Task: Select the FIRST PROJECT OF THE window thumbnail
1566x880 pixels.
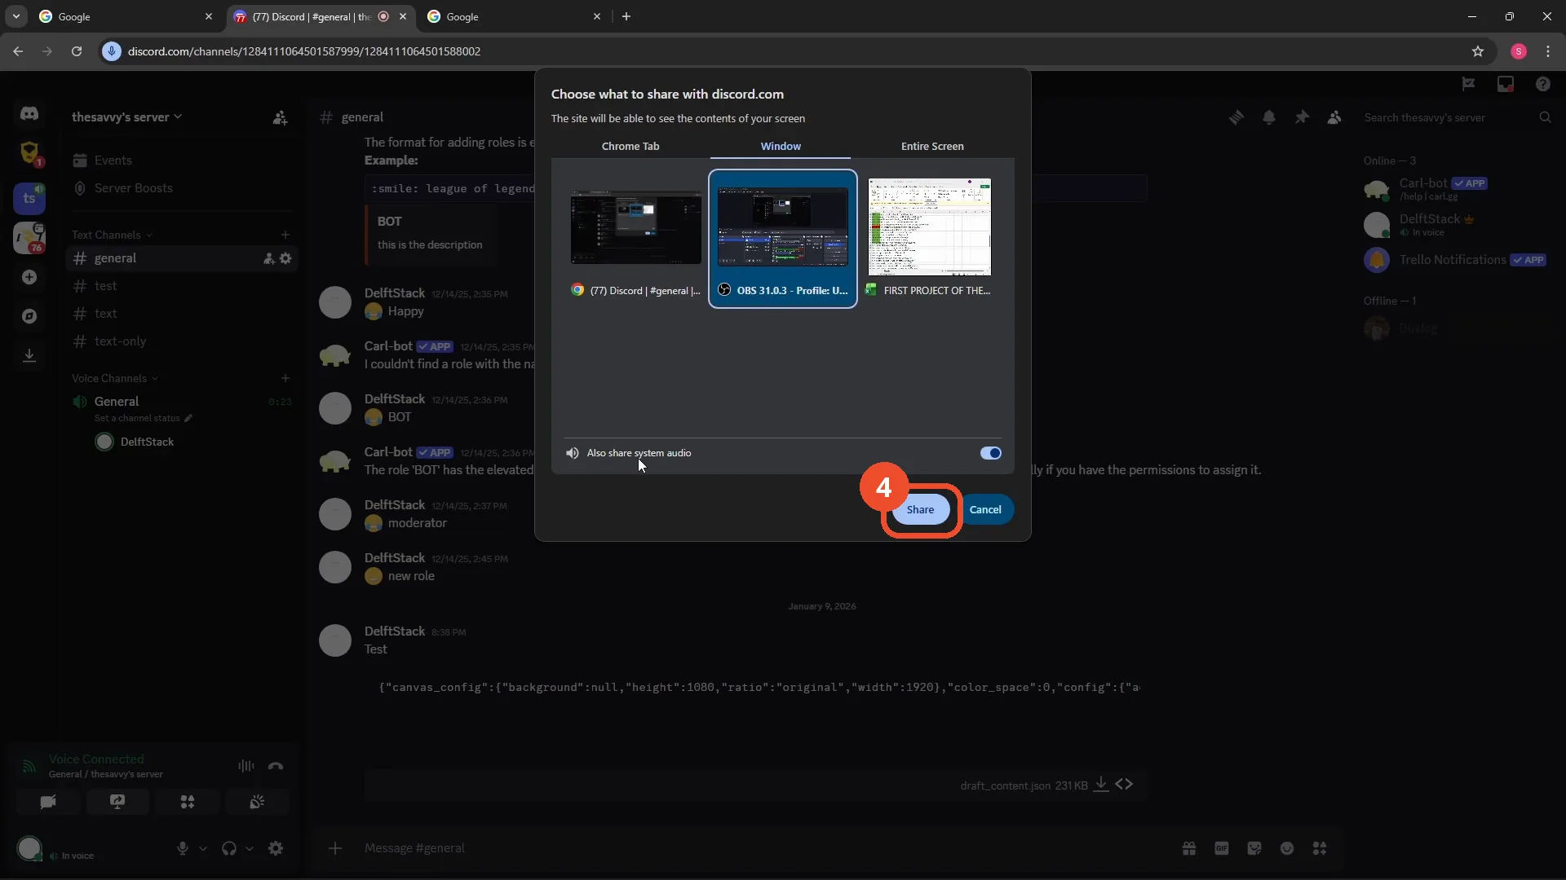Action: (929, 238)
